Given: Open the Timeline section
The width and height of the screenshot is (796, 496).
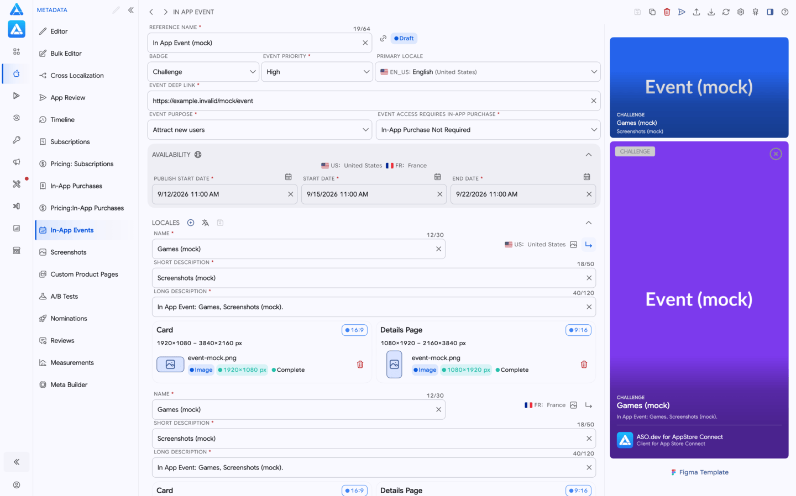Looking at the screenshot, I should (85, 120).
